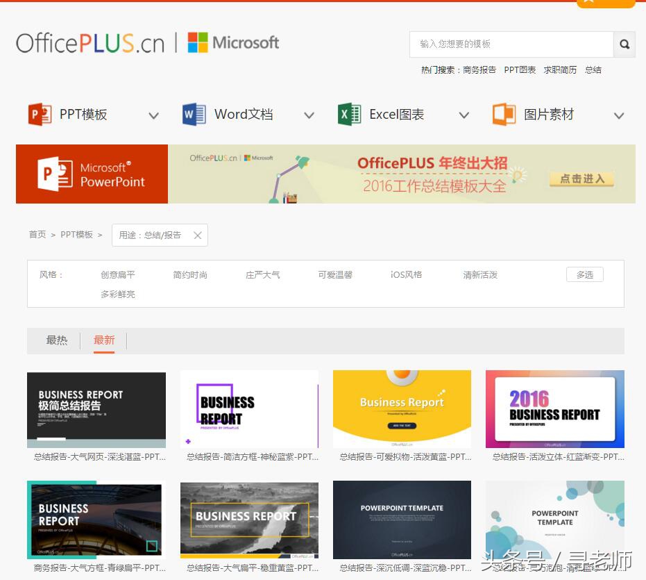646x580 pixels.
Task: Switch to the 最热 sort tab
Action: click(x=56, y=340)
